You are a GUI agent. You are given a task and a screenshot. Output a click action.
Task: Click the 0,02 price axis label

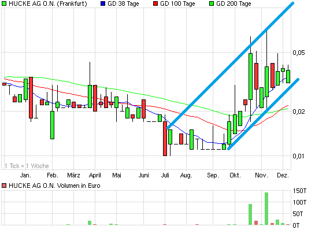(298, 112)
